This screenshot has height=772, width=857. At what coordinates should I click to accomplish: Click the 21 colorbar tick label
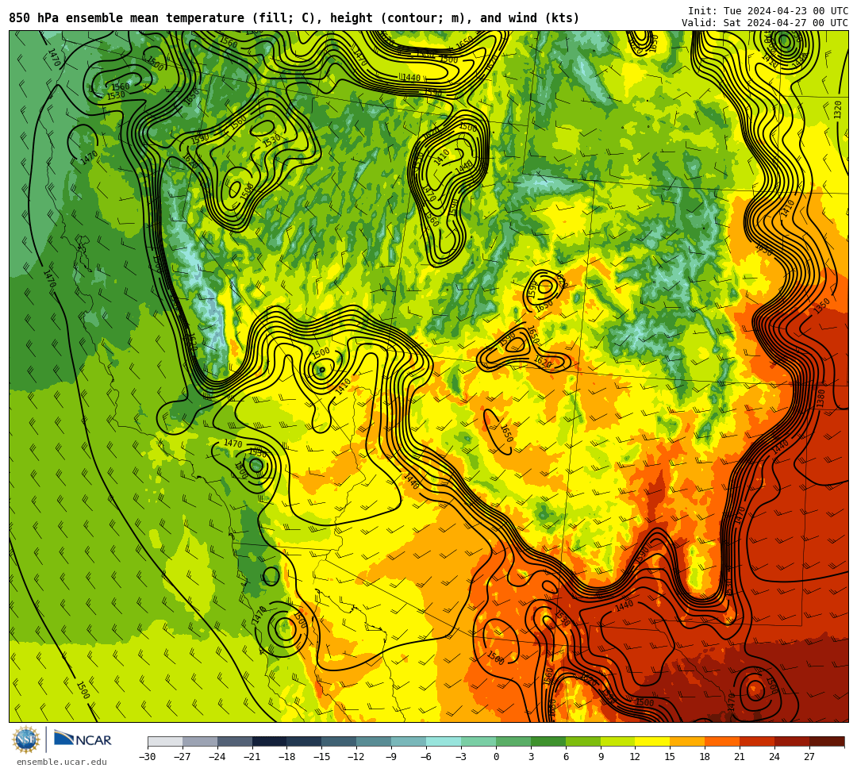point(740,757)
